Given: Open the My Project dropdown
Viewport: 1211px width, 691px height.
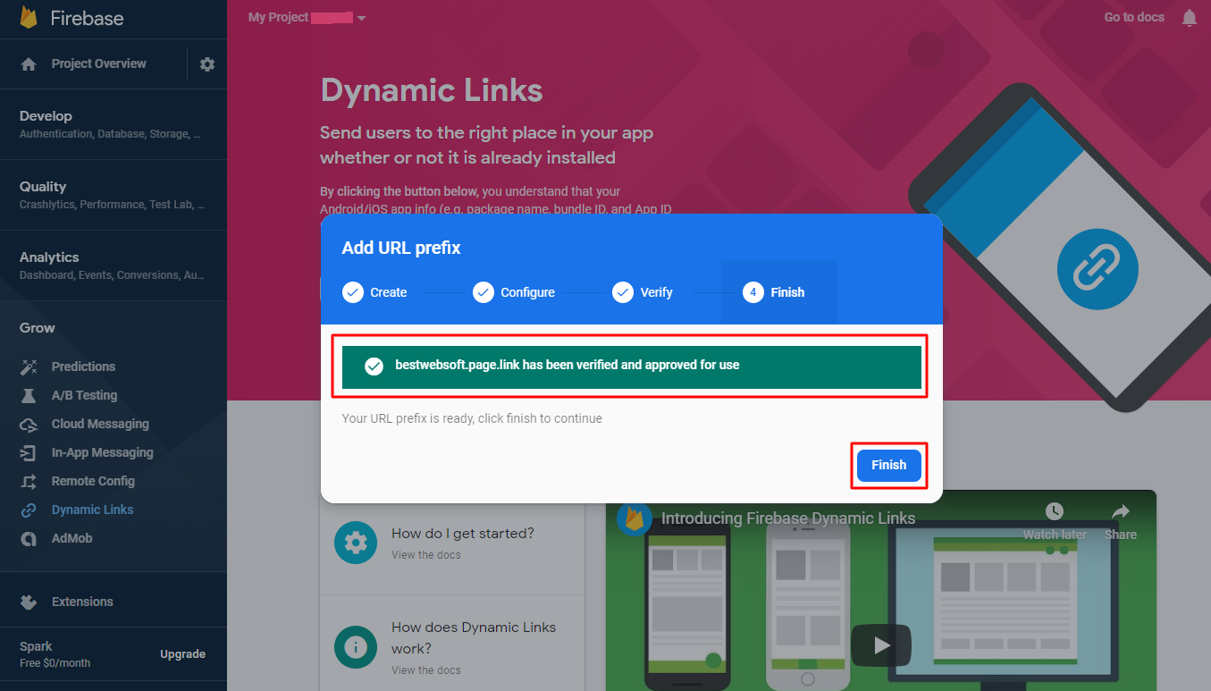Looking at the screenshot, I should point(307,17).
